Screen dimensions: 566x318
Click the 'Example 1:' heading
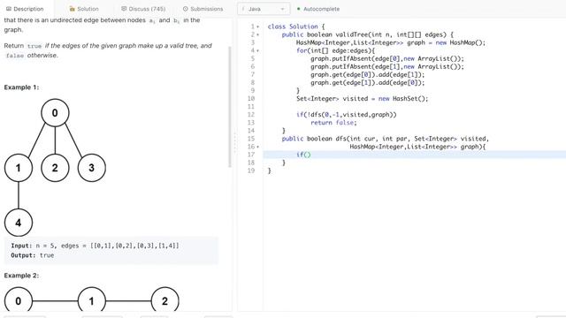(21, 87)
